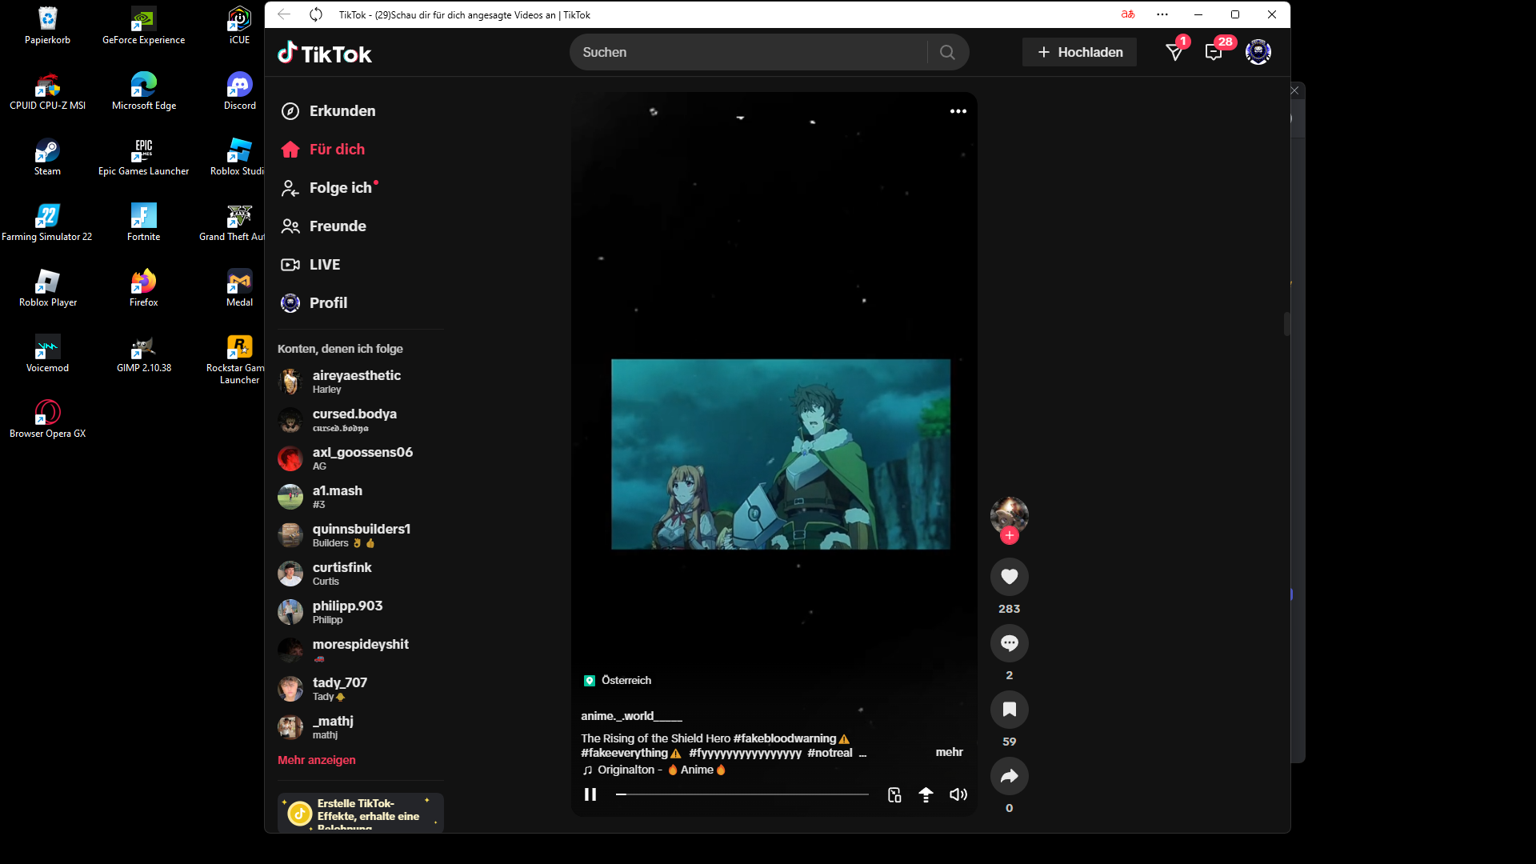Open the TikTok inbox filter icon
The height and width of the screenshot is (864, 1536).
click(x=1174, y=52)
